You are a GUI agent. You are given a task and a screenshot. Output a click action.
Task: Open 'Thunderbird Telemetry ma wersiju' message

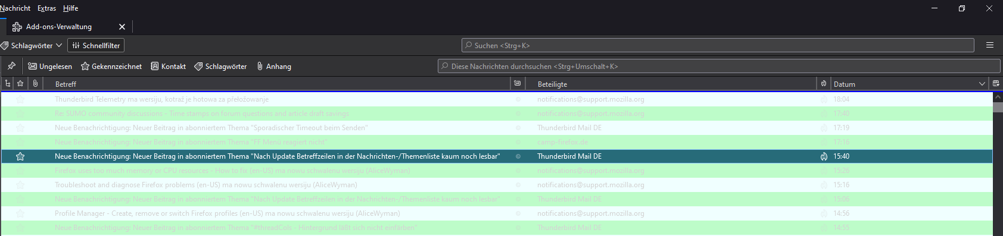pyautogui.click(x=497, y=99)
